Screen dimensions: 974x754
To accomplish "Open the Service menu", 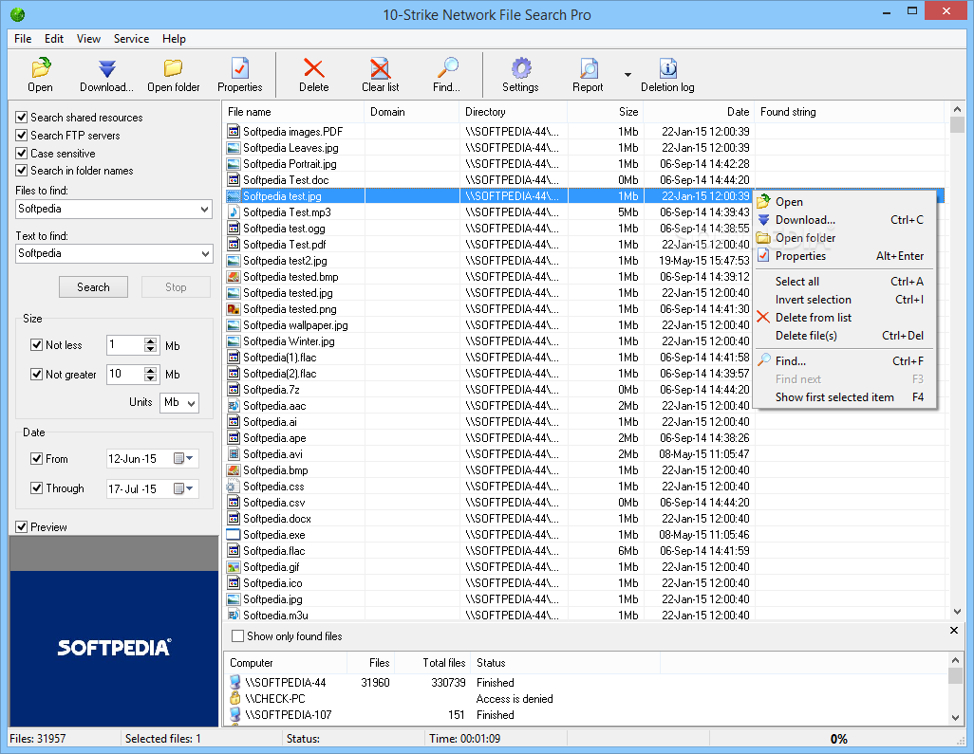I will pyautogui.click(x=131, y=39).
